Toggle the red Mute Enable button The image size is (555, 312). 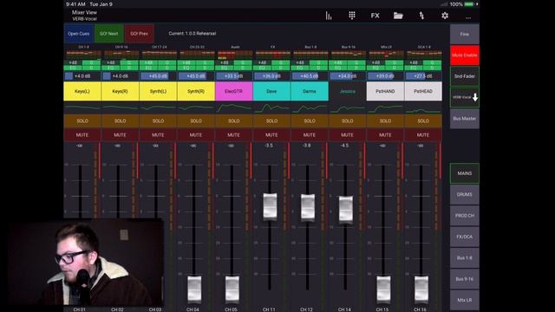465,55
